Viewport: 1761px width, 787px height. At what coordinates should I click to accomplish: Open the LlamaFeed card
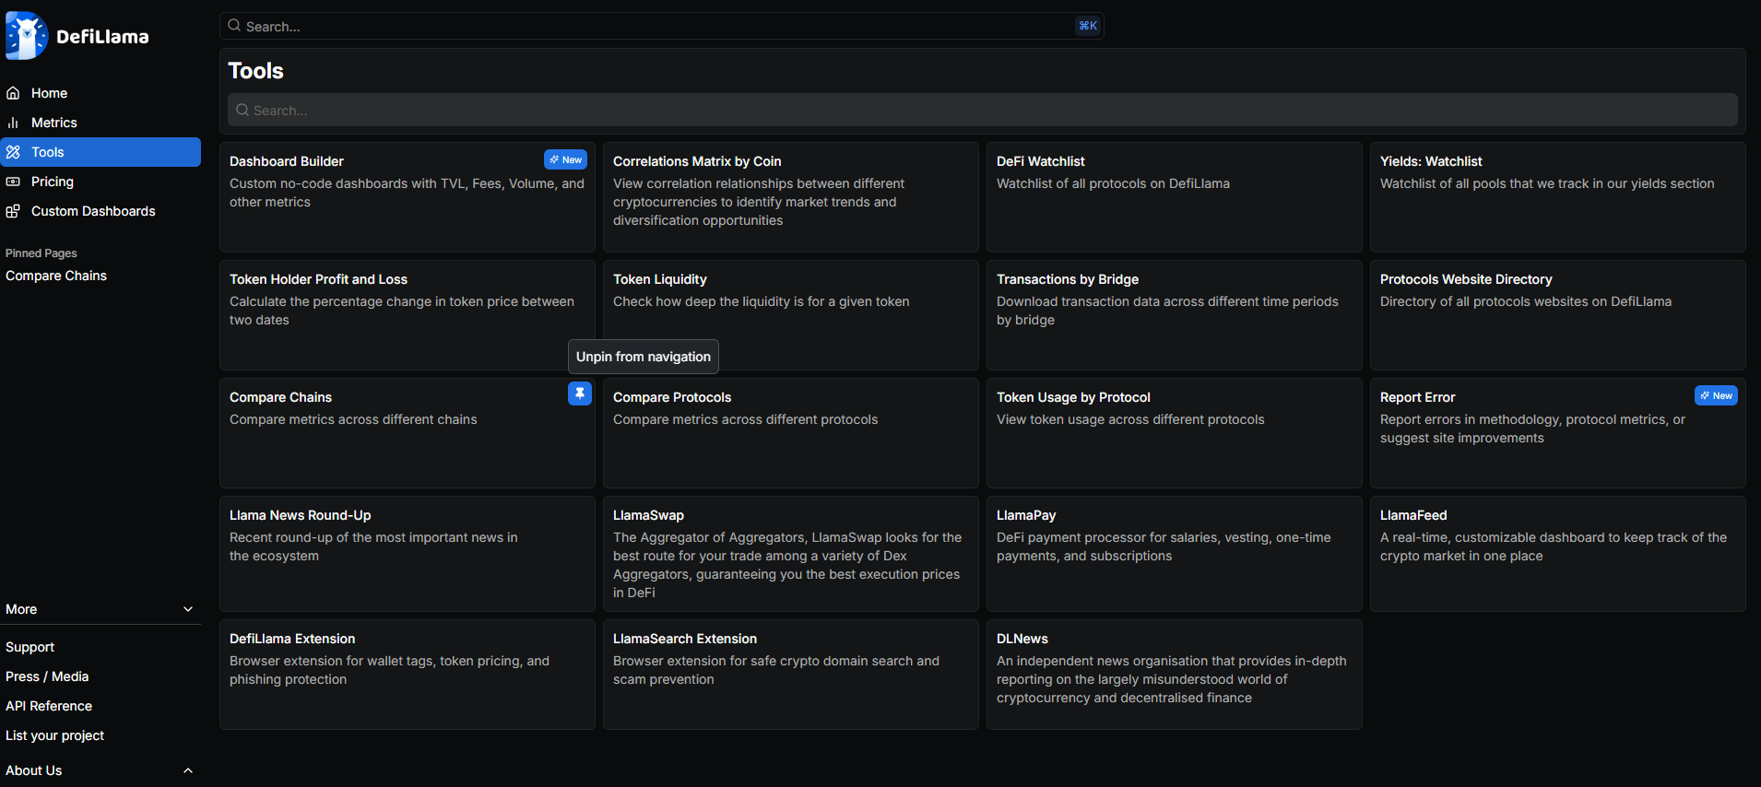tap(1558, 554)
